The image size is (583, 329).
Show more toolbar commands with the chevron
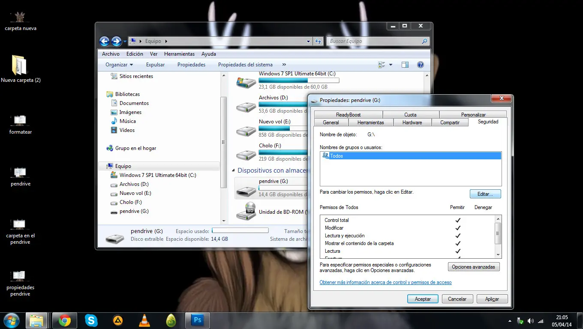[x=284, y=65]
